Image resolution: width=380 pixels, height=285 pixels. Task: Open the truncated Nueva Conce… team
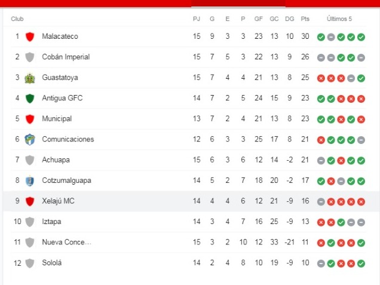tap(66, 242)
